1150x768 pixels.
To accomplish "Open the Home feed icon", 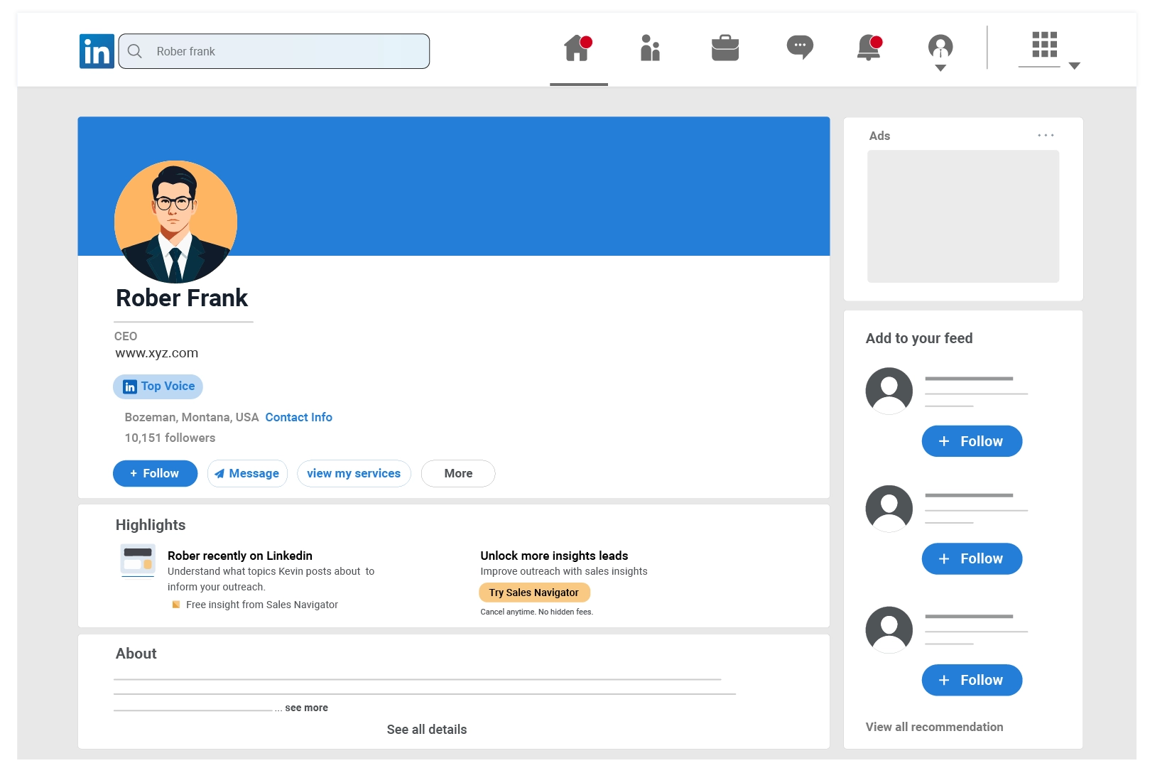I will 577,48.
